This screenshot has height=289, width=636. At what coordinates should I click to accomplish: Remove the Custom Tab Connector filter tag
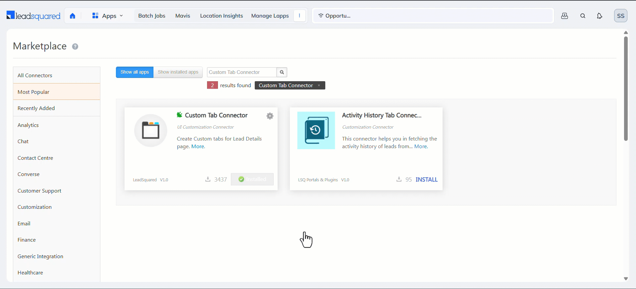[319, 86]
